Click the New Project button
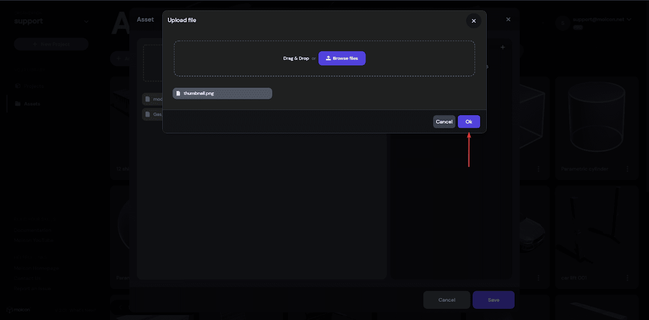This screenshot has width=649, height=320. (x=51, y=44)
